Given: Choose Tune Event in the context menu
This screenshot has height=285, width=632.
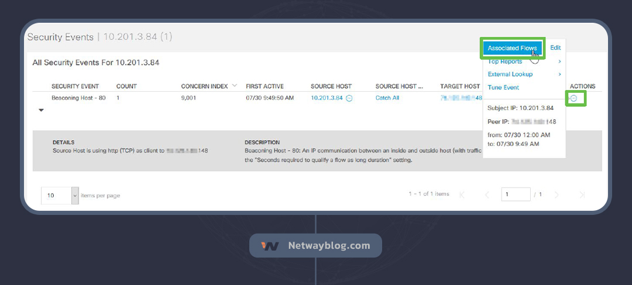Looking at the screenshot, I should [x=503, y=87].
